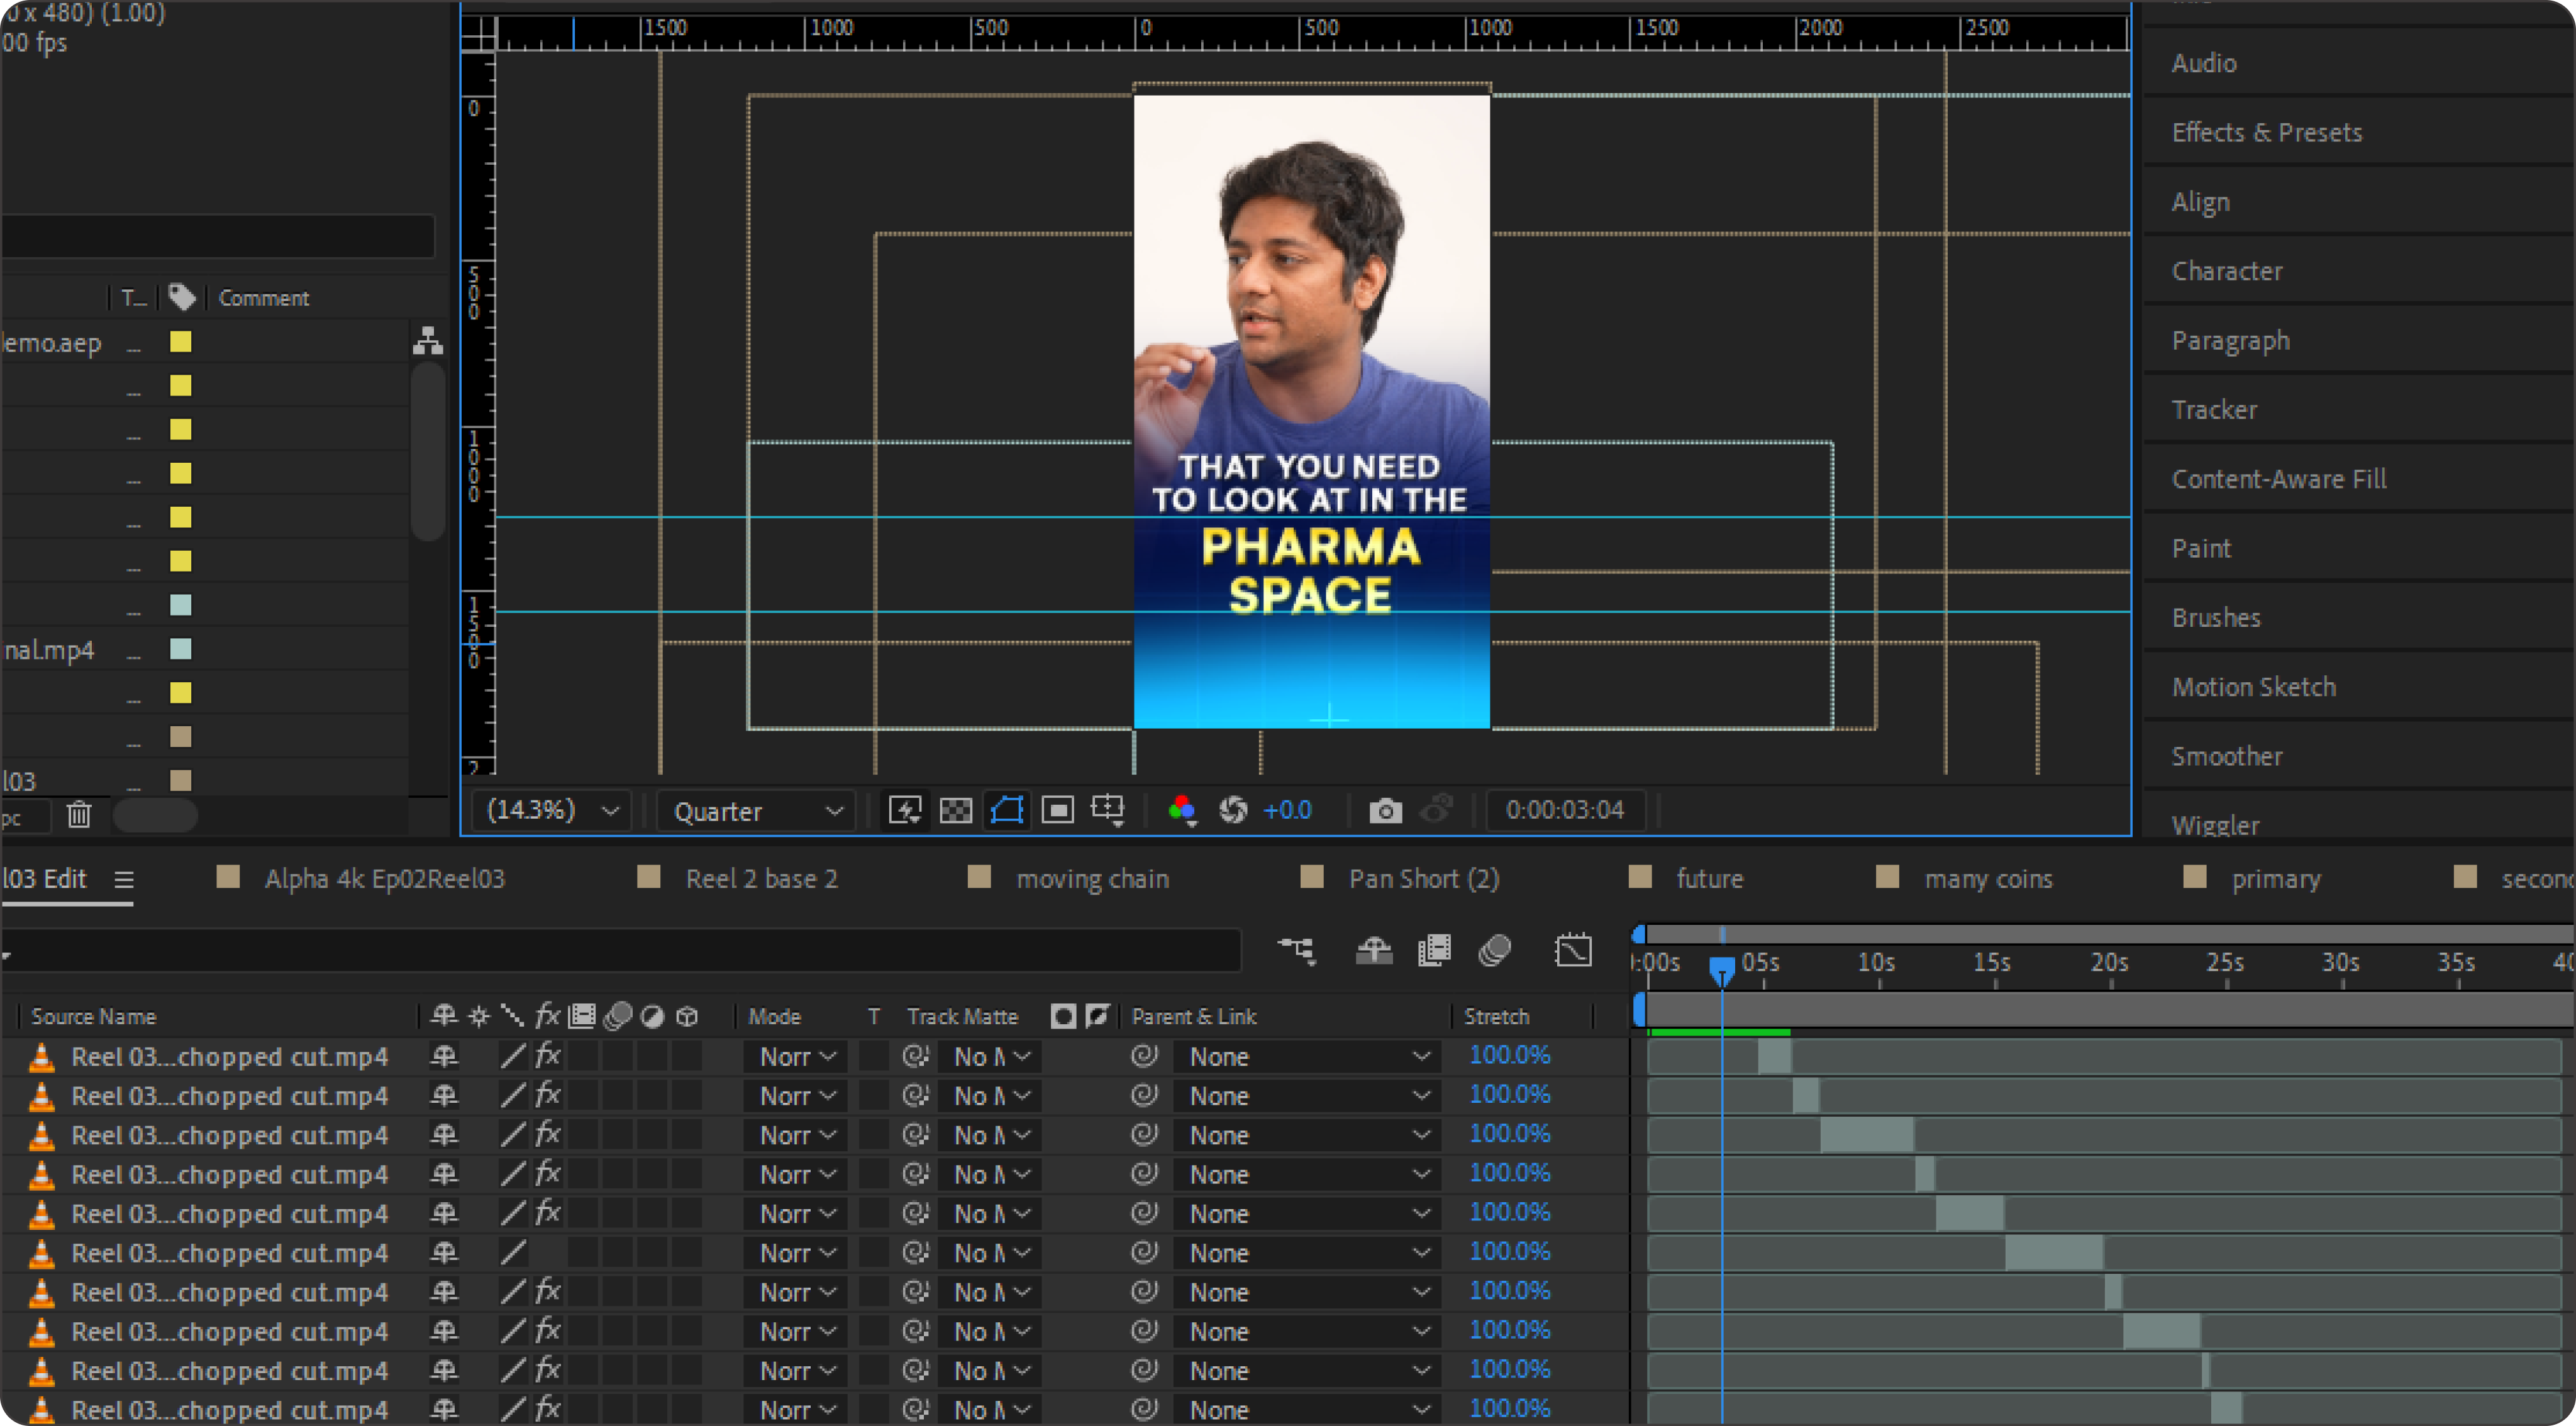Viewport: 2576px width, 1426px height.
Task: Open Mode dropdown of the fifth layer
Action: 796,1213
